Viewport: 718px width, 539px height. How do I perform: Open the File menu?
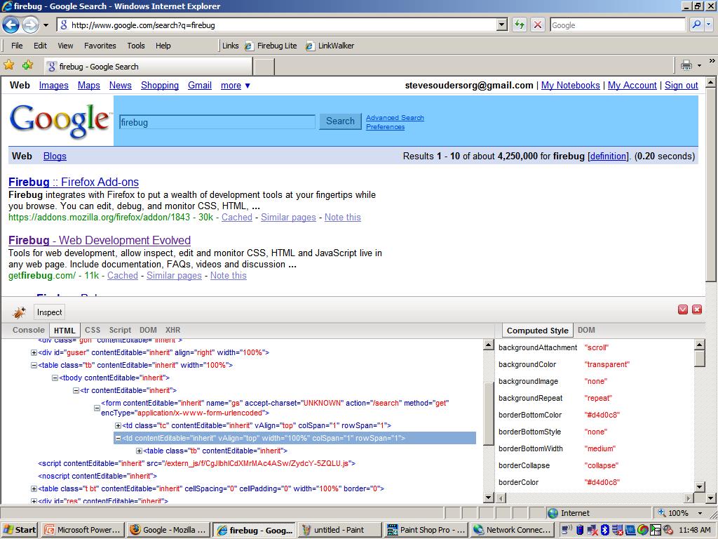click(x=17, y=46)
